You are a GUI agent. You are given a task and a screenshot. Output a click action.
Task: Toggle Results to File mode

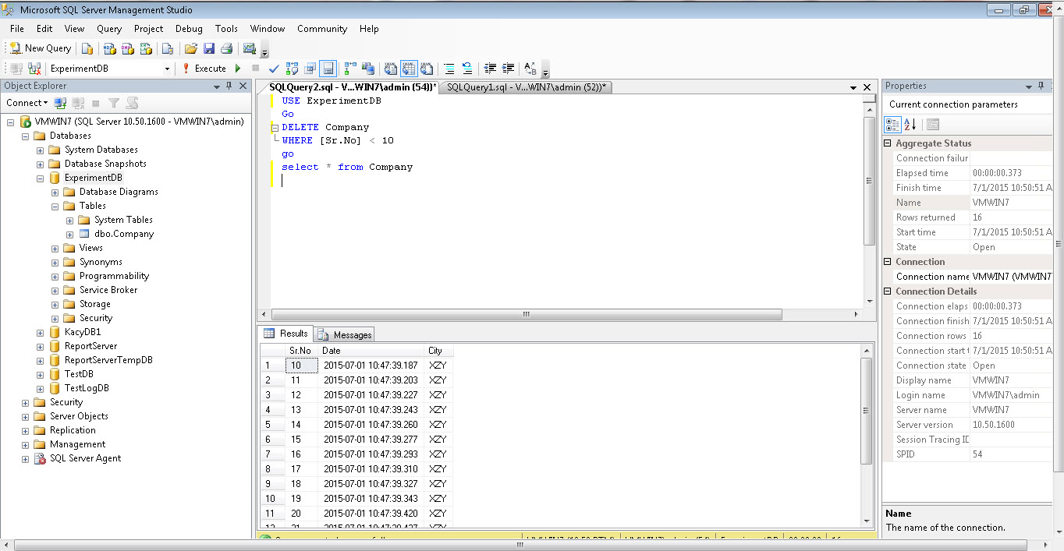[x=427, y=69]
